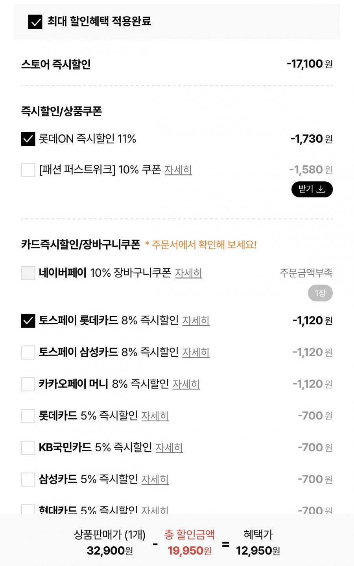The width and height of the screenshot is (354, 566).
Task: Check the 롯데카드 5% 즉시할인 checkbox
Action: [28, 416]
